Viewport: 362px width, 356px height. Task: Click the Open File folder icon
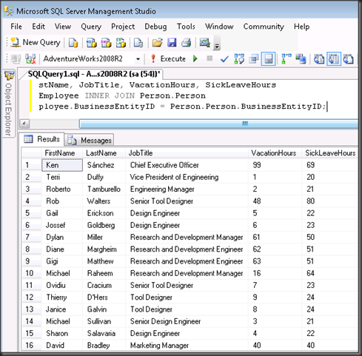click(157, 43)
